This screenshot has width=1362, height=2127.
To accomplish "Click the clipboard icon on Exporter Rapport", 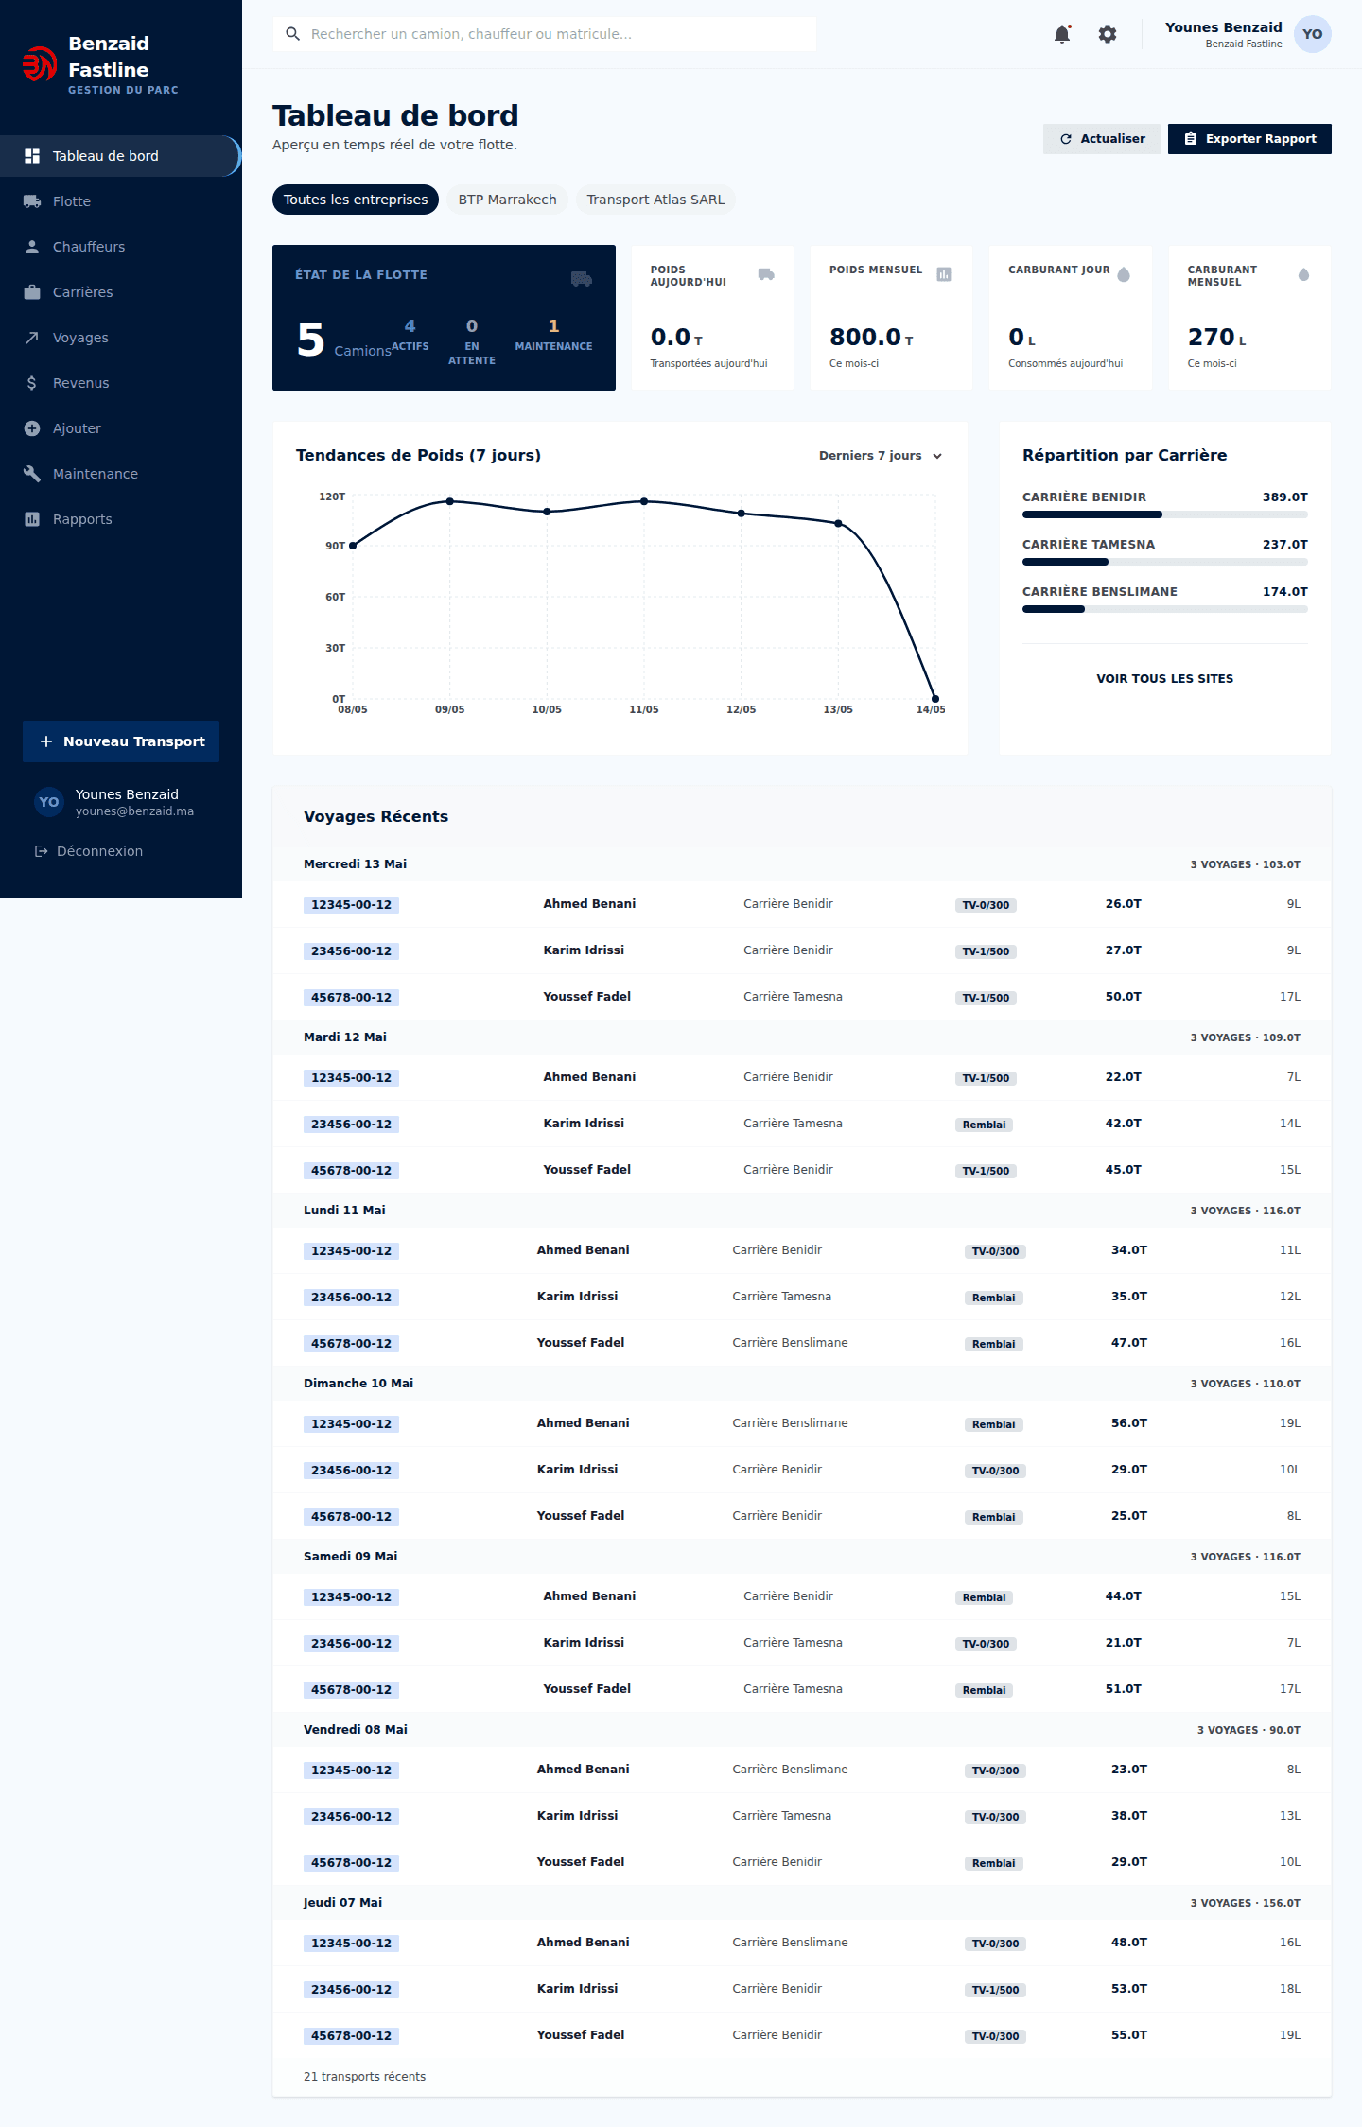I will click(1191, 139).
